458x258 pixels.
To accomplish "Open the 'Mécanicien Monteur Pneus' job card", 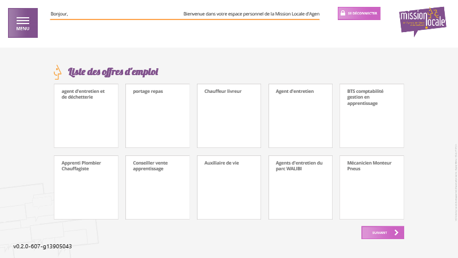I will (x=372, y=187).
